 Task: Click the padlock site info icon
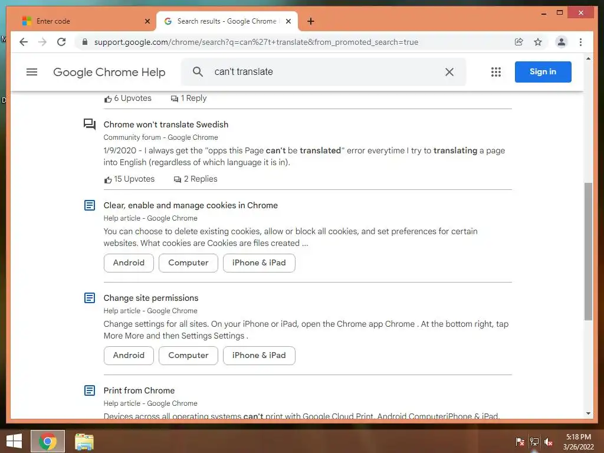(x=85, y=42)
